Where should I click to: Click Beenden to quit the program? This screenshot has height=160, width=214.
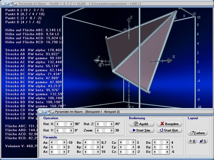(169, 124)
